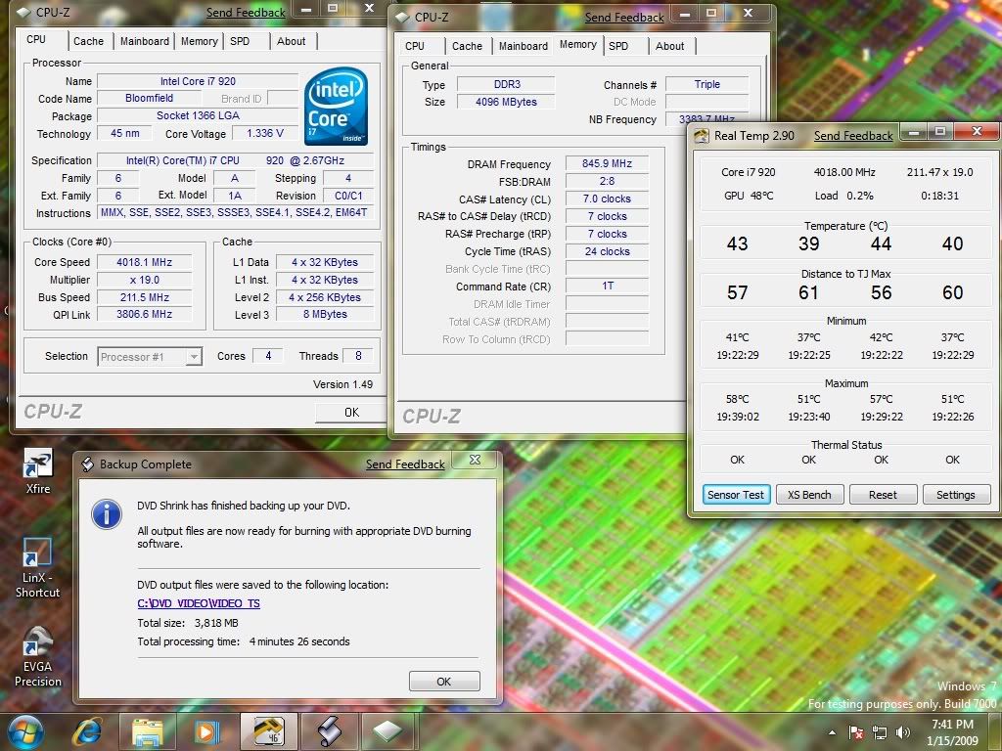Click the QPI Link value "3806.6 MHz"
The width and height of the screenshot is (1002, 751).
pyautogui.click(x=145, y=314)
